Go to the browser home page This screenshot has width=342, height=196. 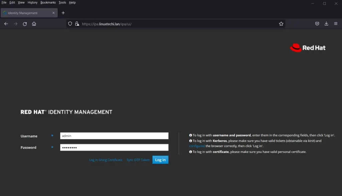click(34, 24)
